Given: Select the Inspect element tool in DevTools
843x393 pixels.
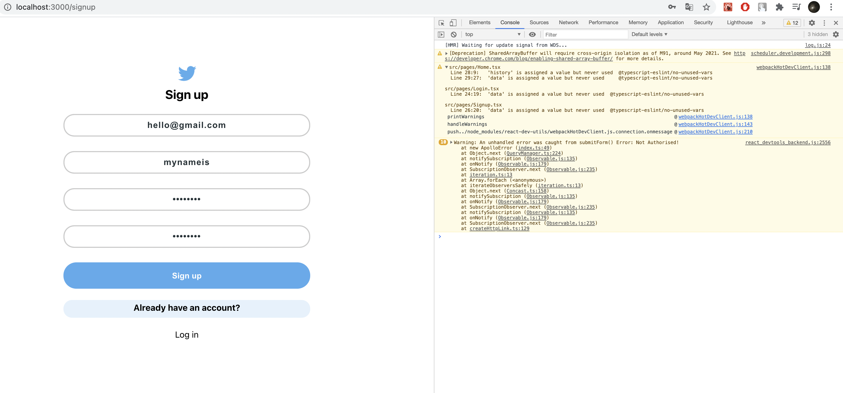Looking at the screenshot, I should pyautogui.click(x=441, y=23).
